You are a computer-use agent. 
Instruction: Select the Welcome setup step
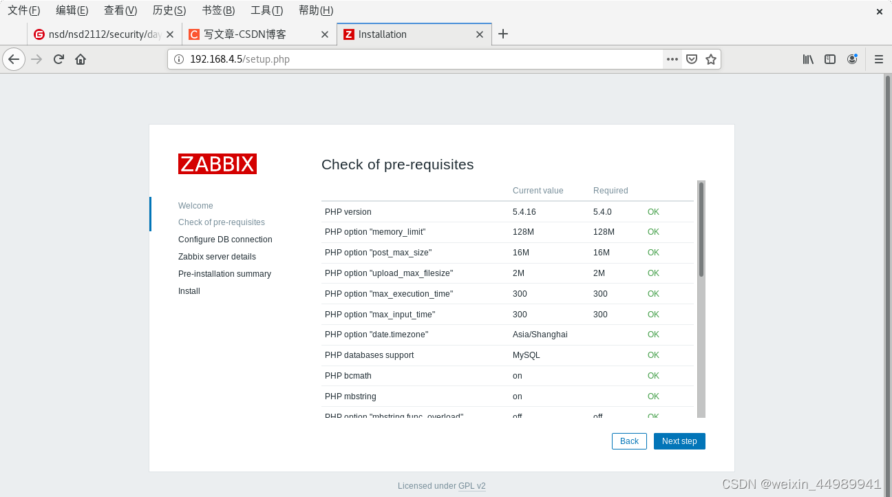coord(195,206)
